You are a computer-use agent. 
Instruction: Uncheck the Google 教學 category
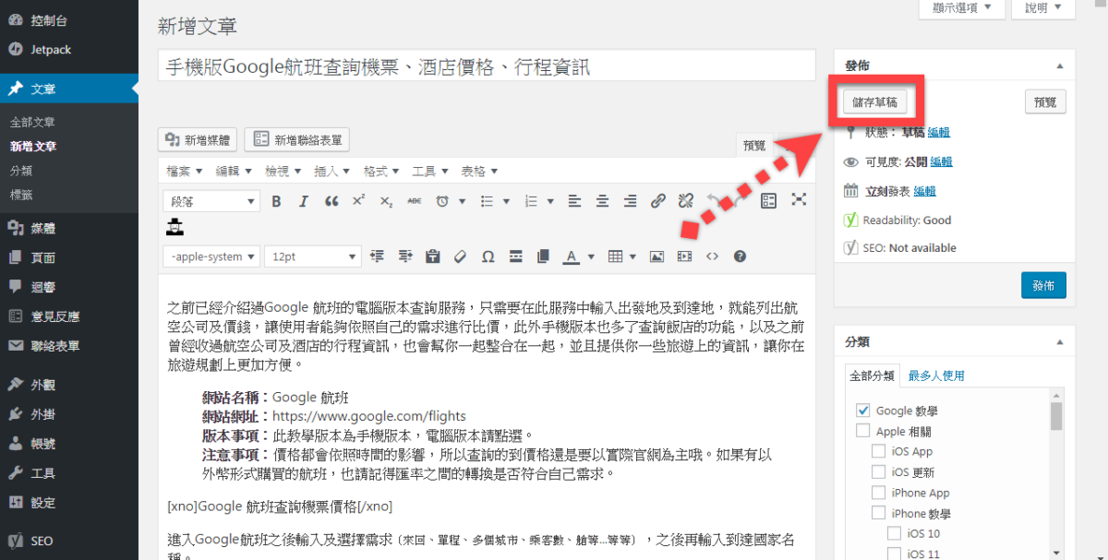pos(863,411)
